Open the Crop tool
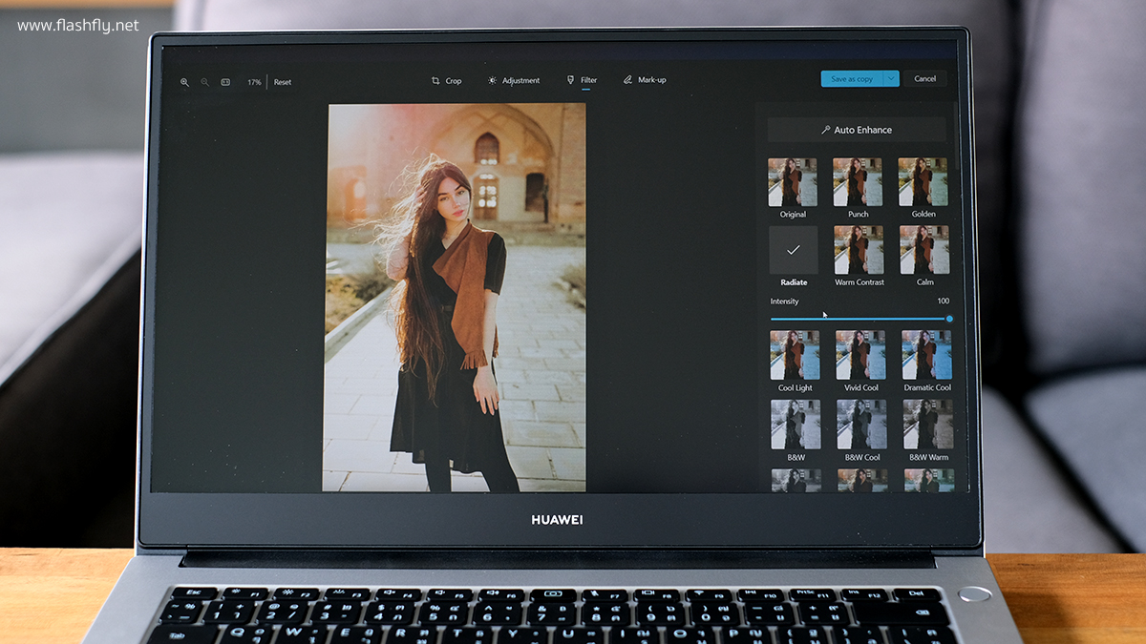The height and width of the screenshot is (644, 1146). tap(446, 81)
